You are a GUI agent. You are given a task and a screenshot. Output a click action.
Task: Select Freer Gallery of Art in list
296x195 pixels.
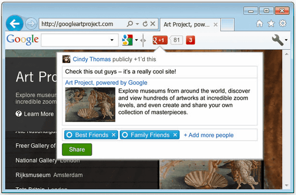(x=35, y=145)
